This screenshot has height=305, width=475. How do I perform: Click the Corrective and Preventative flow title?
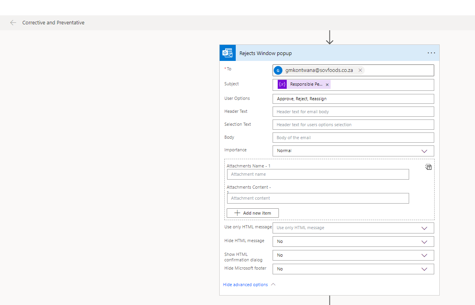pos(53,23)
